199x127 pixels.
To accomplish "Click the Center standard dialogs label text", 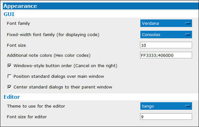I will [x=63, y=87].
